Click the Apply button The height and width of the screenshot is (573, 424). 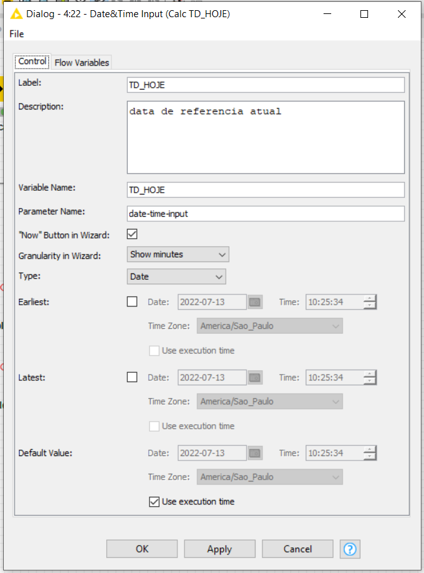pyautogui.click(x=219, y=549)
